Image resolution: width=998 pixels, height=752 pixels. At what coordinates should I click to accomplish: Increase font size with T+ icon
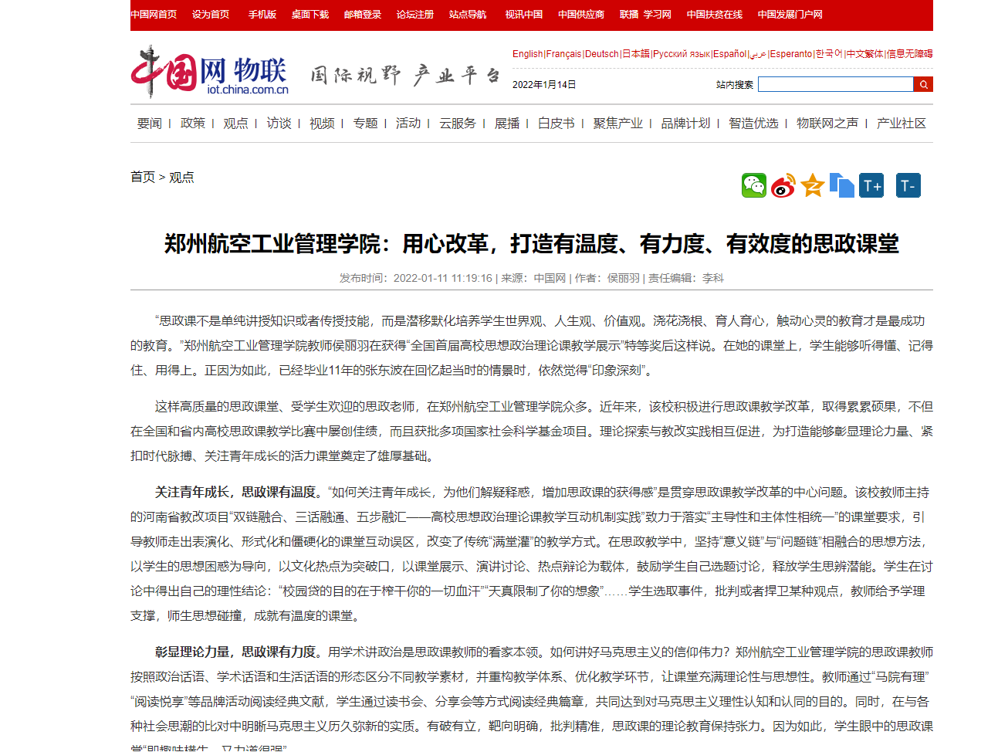tap(871, 185)
